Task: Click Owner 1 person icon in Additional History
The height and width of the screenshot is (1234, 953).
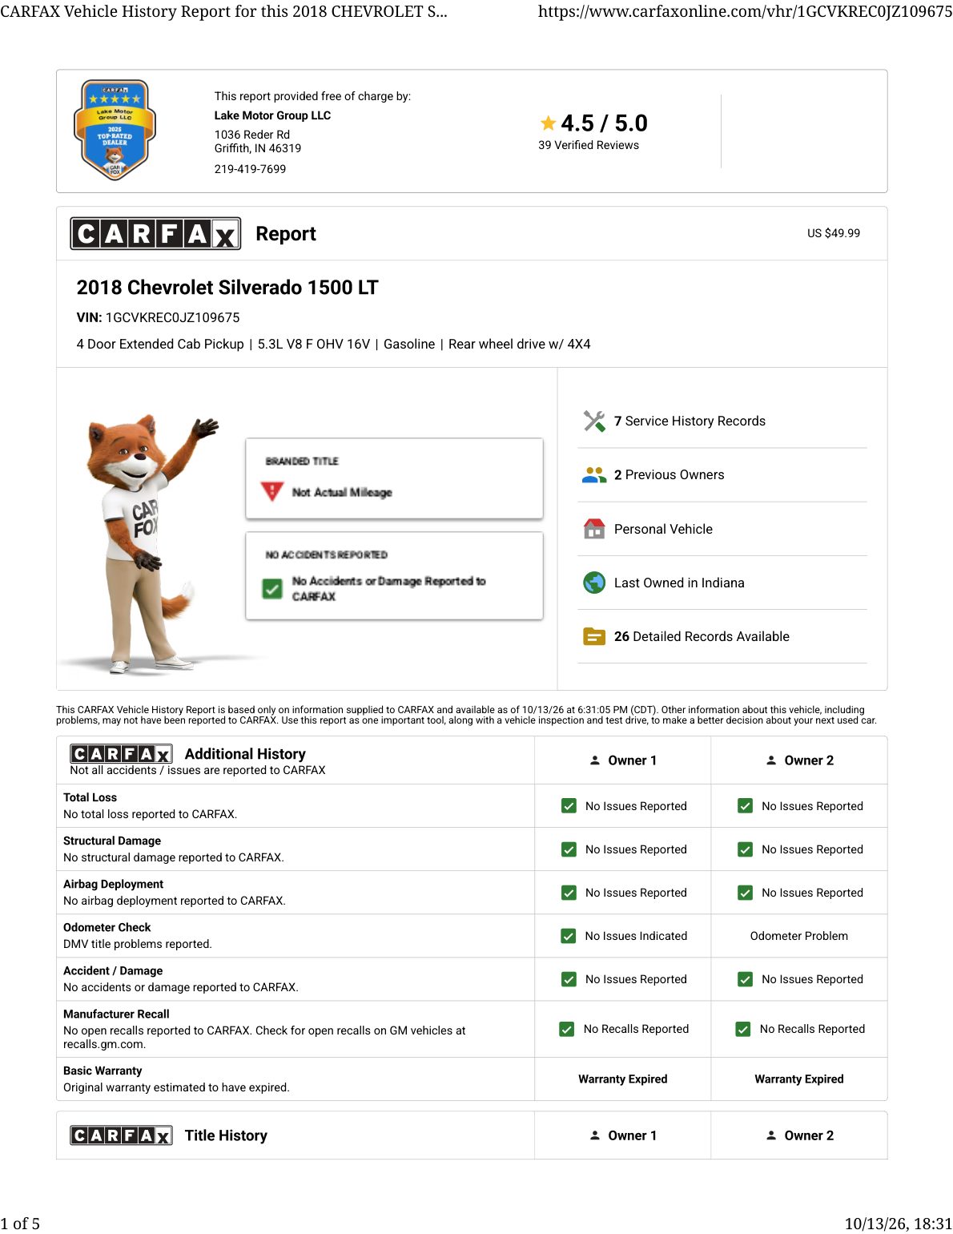Action: tap(595, 760)
